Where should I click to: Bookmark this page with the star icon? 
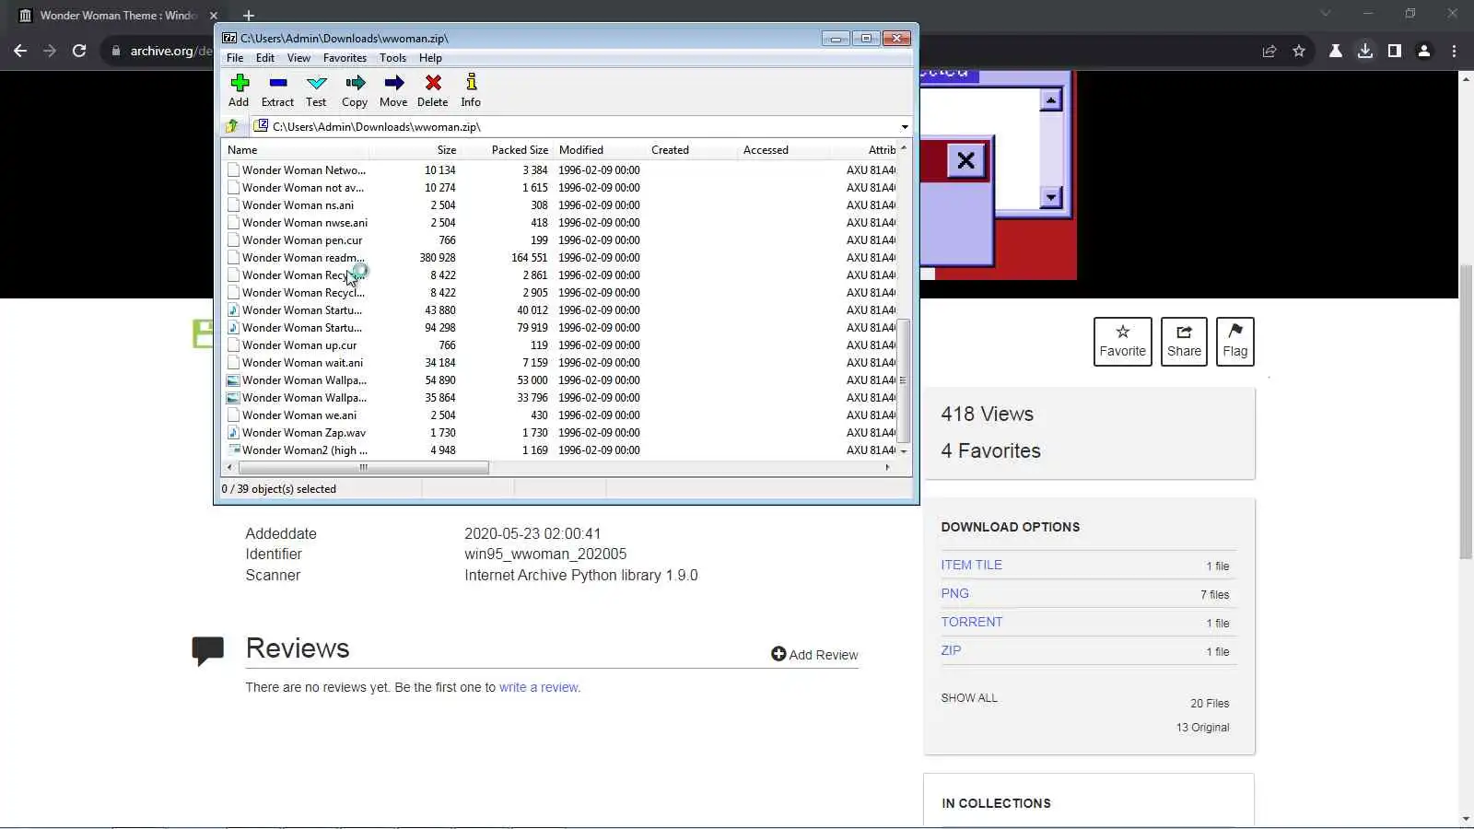pyautogui.click(x=1299, y=51)
